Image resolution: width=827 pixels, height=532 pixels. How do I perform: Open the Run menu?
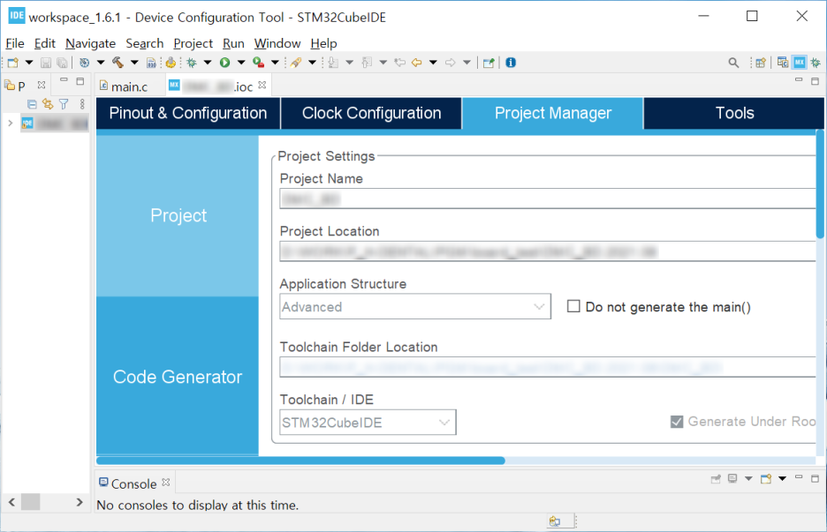(233, 43)
